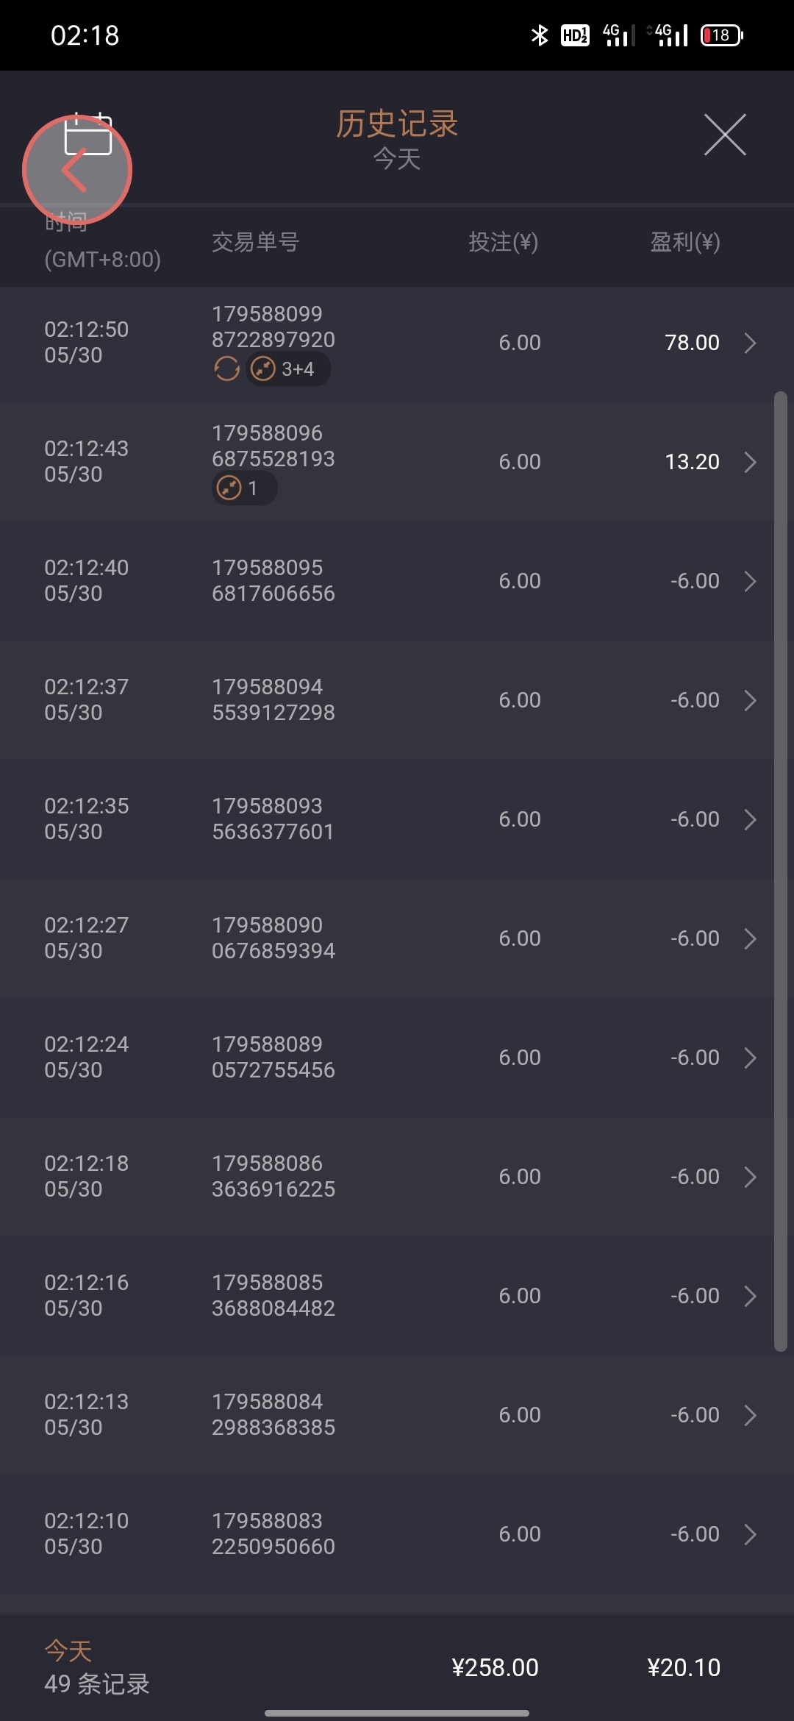794x1721 pixels.
Task: Open chevron for the 02:12:10 record
Action: coord(750,1534)
